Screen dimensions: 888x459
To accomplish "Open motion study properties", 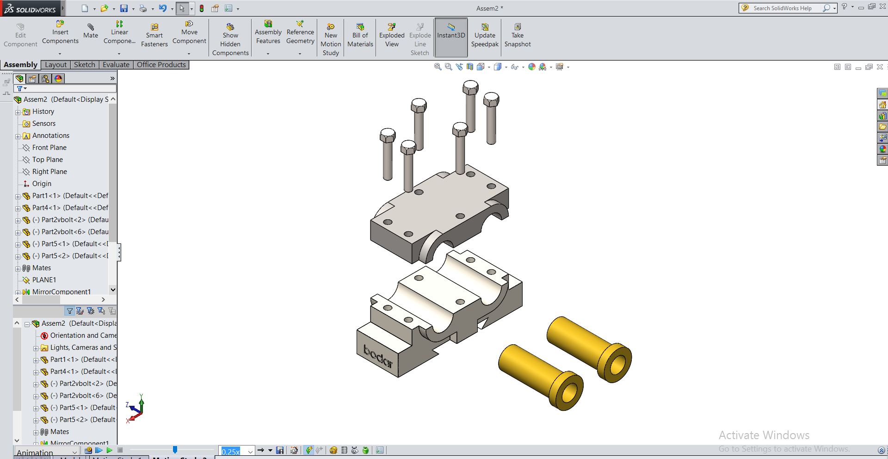I will (x=380, y=450).
